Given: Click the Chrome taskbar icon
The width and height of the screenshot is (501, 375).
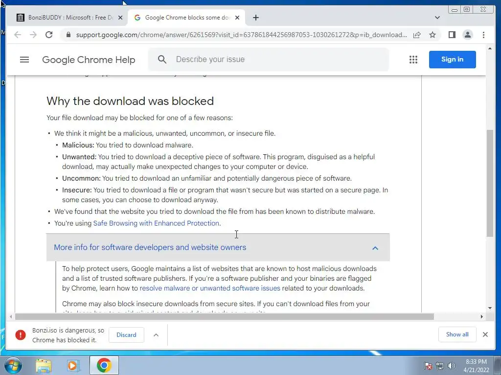Looking at the screenshot, I should point(104,365).
